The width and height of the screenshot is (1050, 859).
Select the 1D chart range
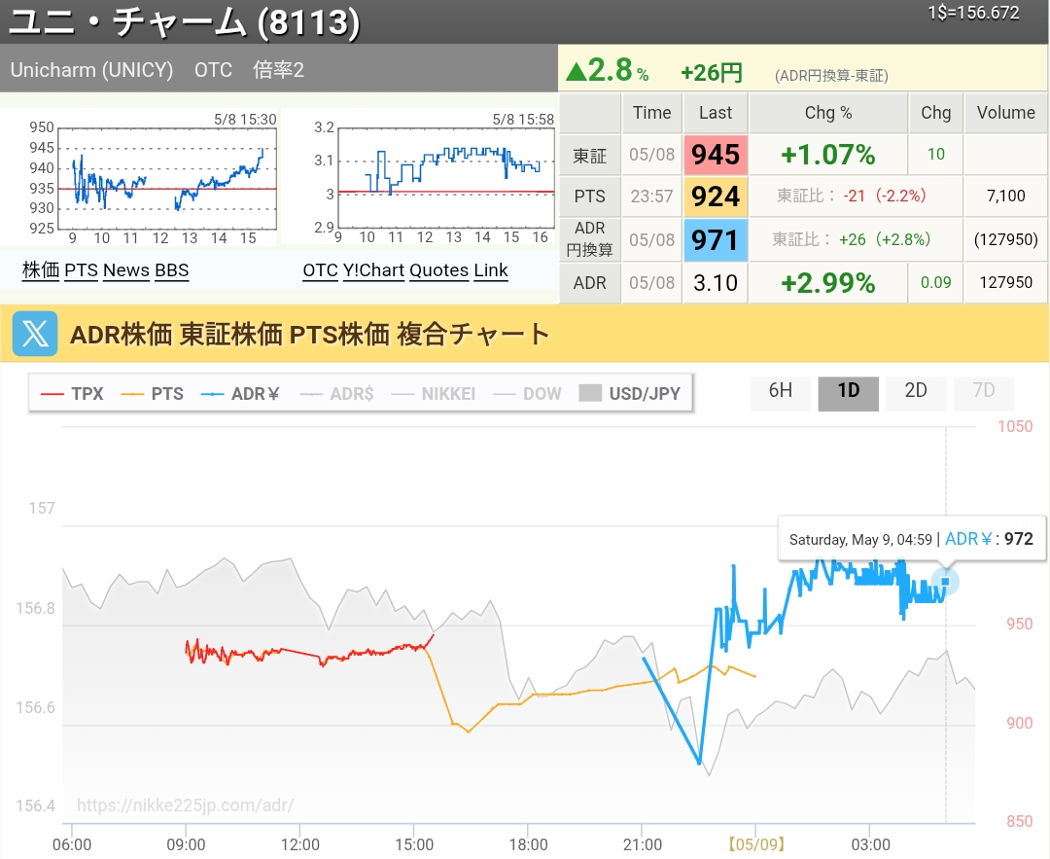[x=848, y=391]
